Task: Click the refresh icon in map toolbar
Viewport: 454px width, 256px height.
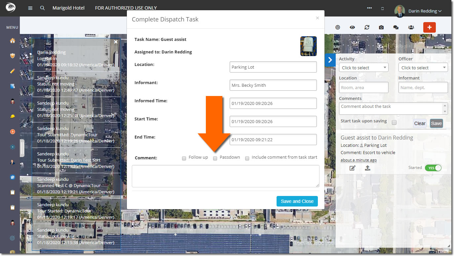Action: [367, 27]
